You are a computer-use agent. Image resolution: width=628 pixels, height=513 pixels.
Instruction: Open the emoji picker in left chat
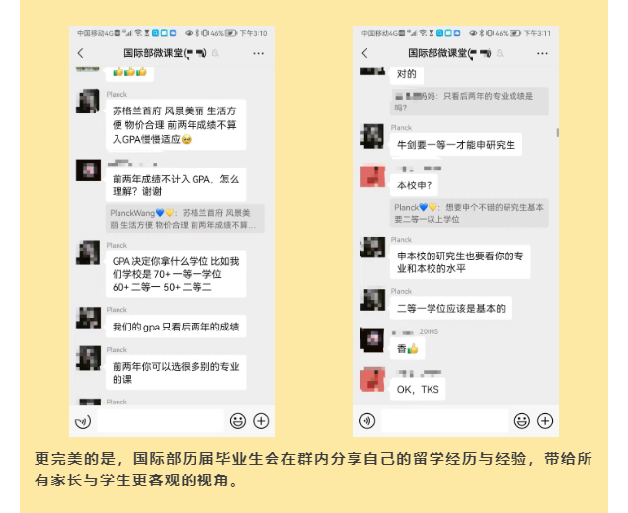tap(238, 421)
